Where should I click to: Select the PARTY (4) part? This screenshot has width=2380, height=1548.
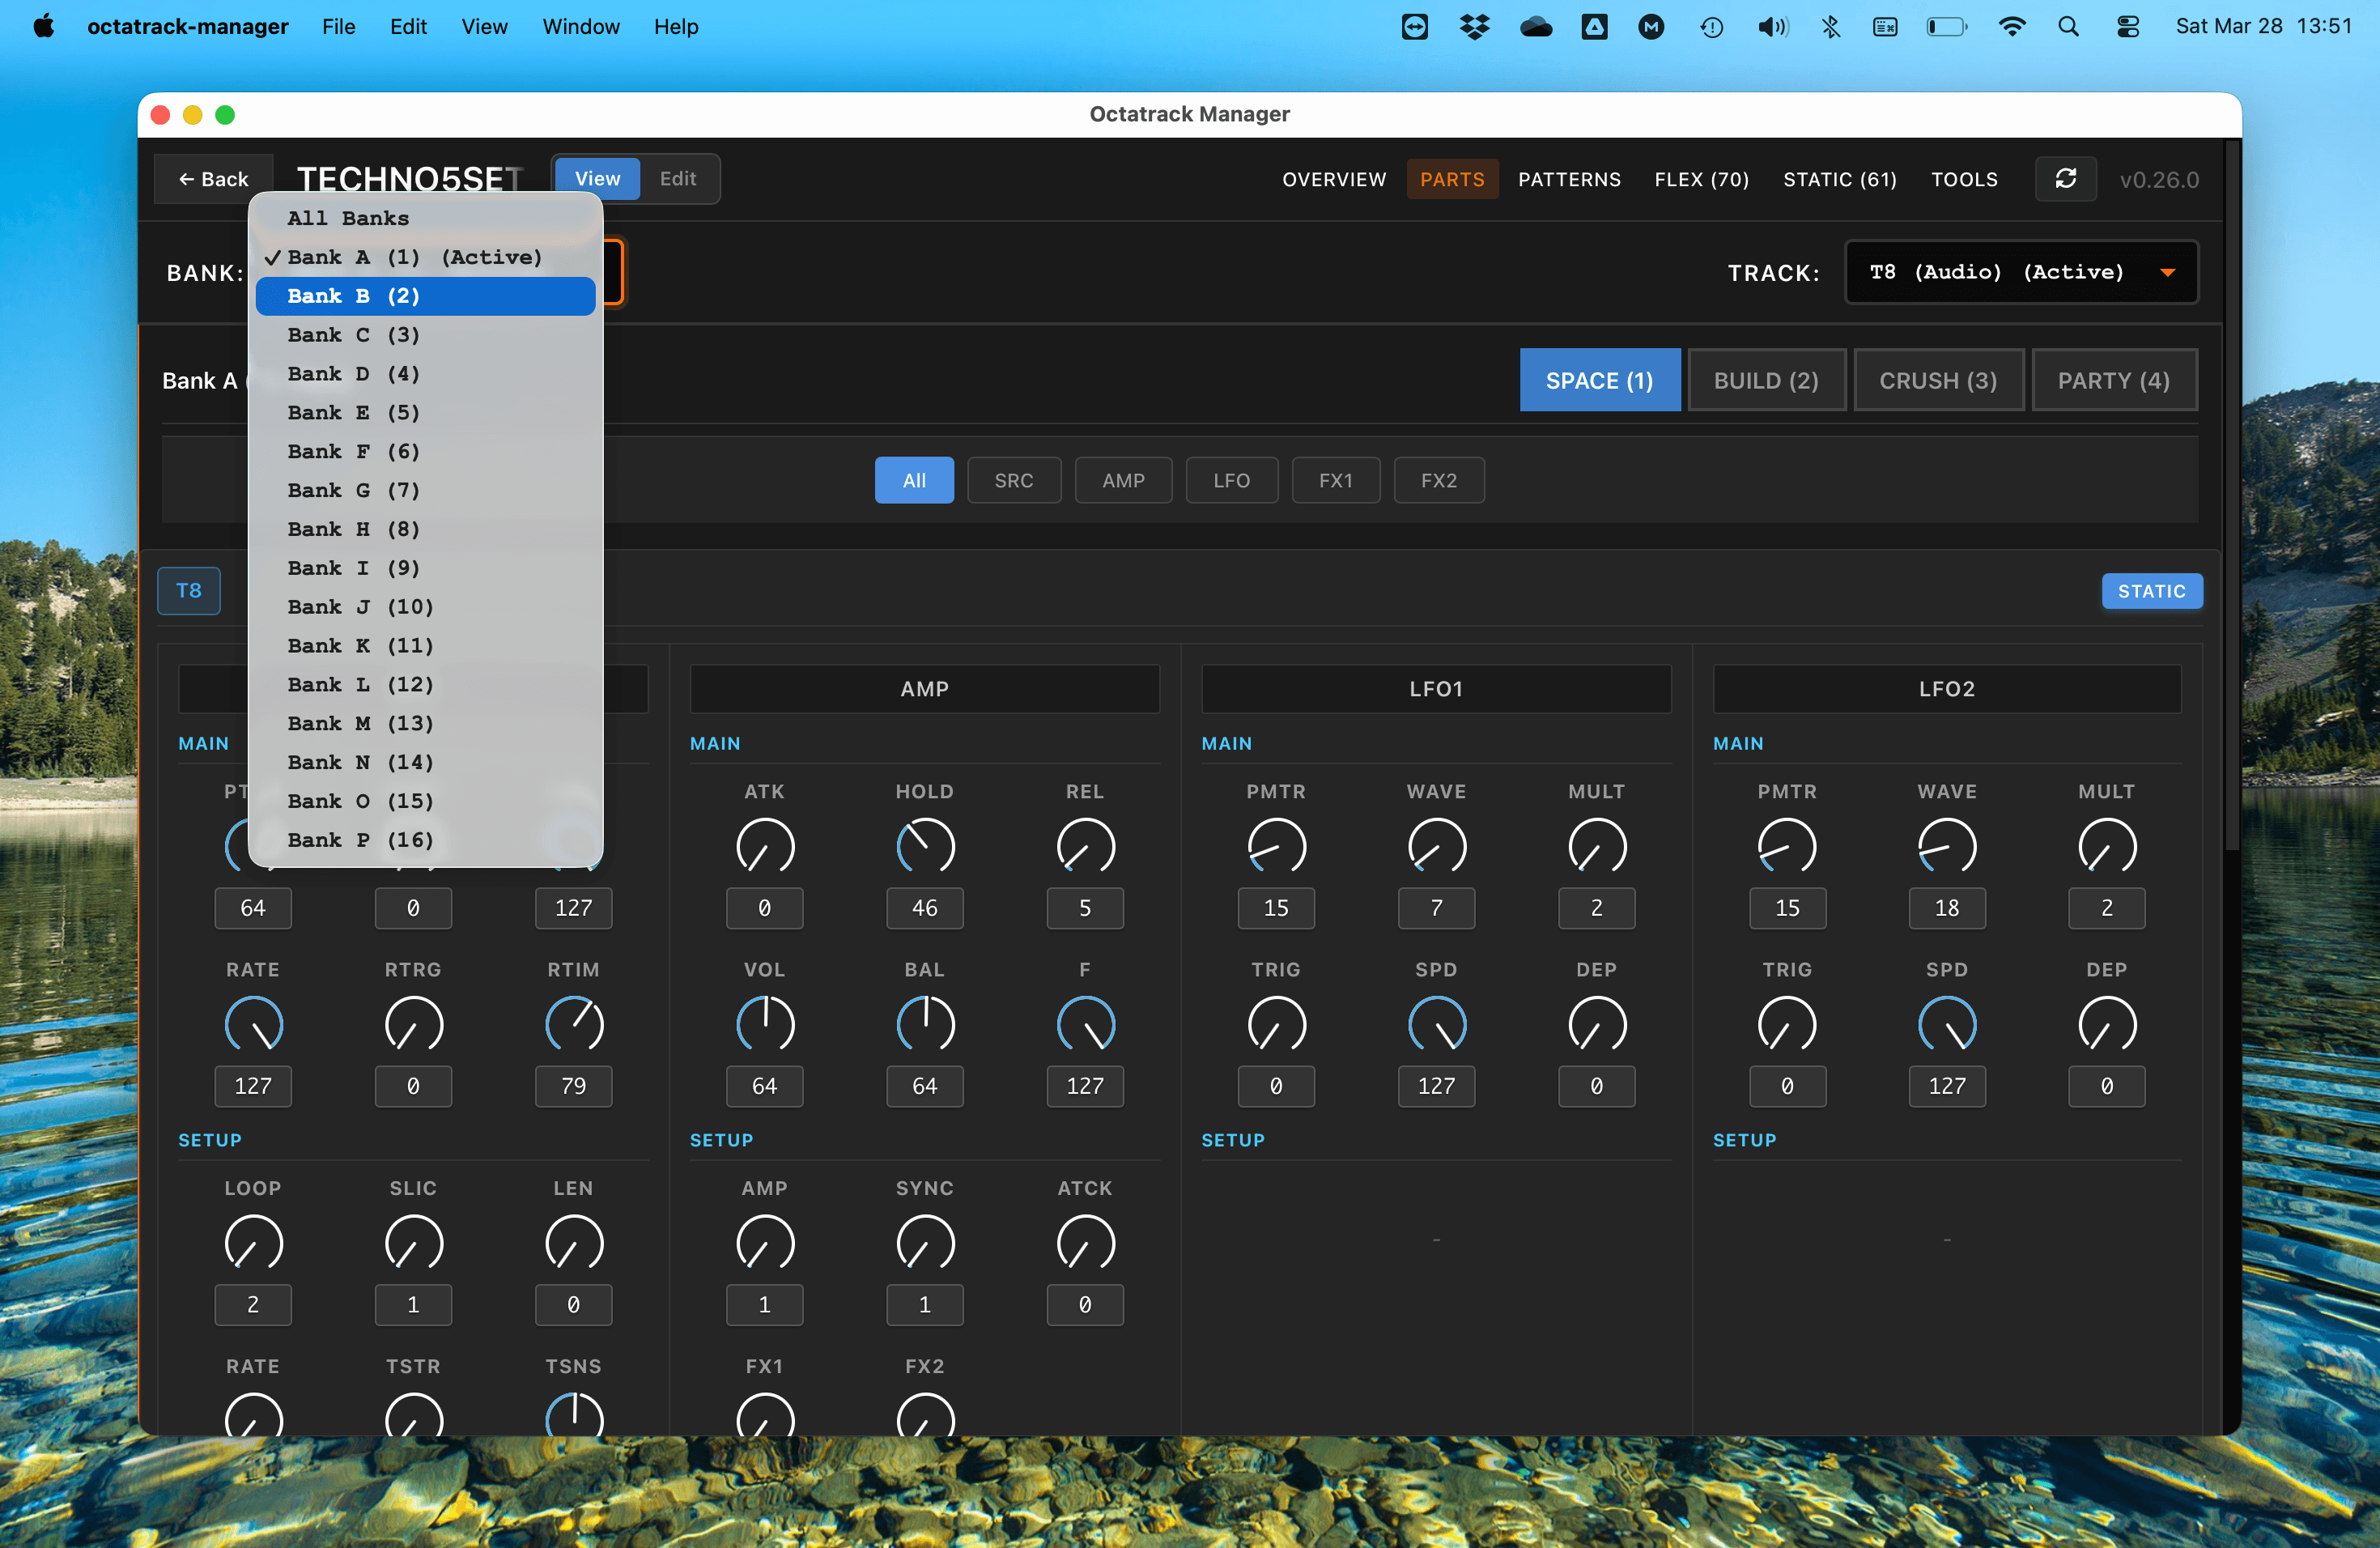pyautogui.click(x=2113, y=380)
